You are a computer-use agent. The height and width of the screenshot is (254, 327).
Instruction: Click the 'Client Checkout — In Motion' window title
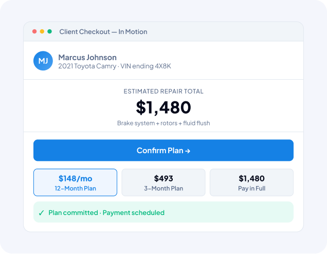[103, 32]
